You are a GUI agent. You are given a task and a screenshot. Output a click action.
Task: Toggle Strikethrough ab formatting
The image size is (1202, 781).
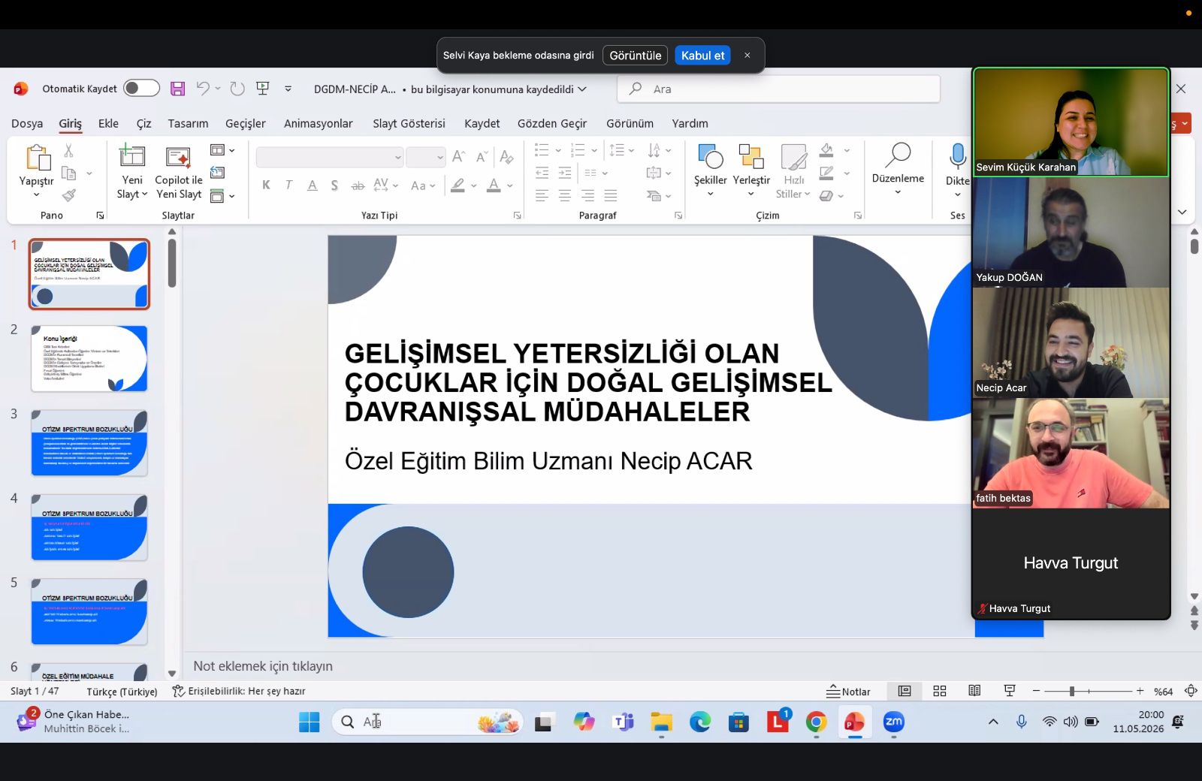358,185
